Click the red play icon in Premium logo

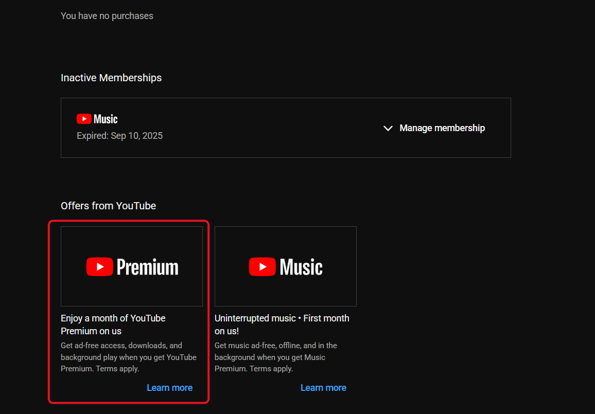point(100,266)
